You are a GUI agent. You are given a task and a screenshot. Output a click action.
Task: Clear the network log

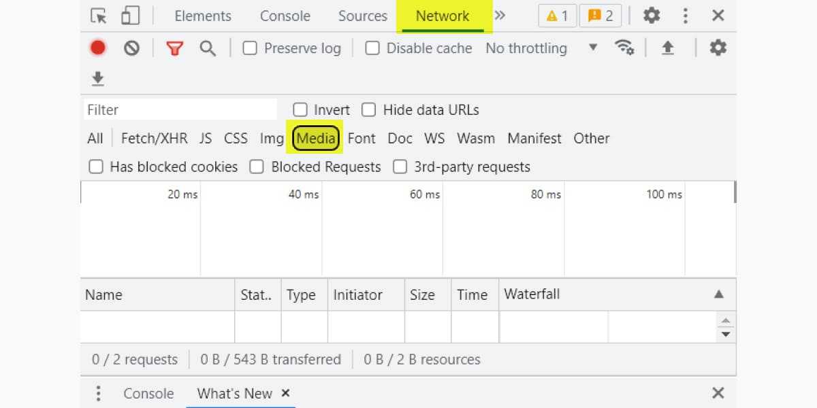[131, 48]
